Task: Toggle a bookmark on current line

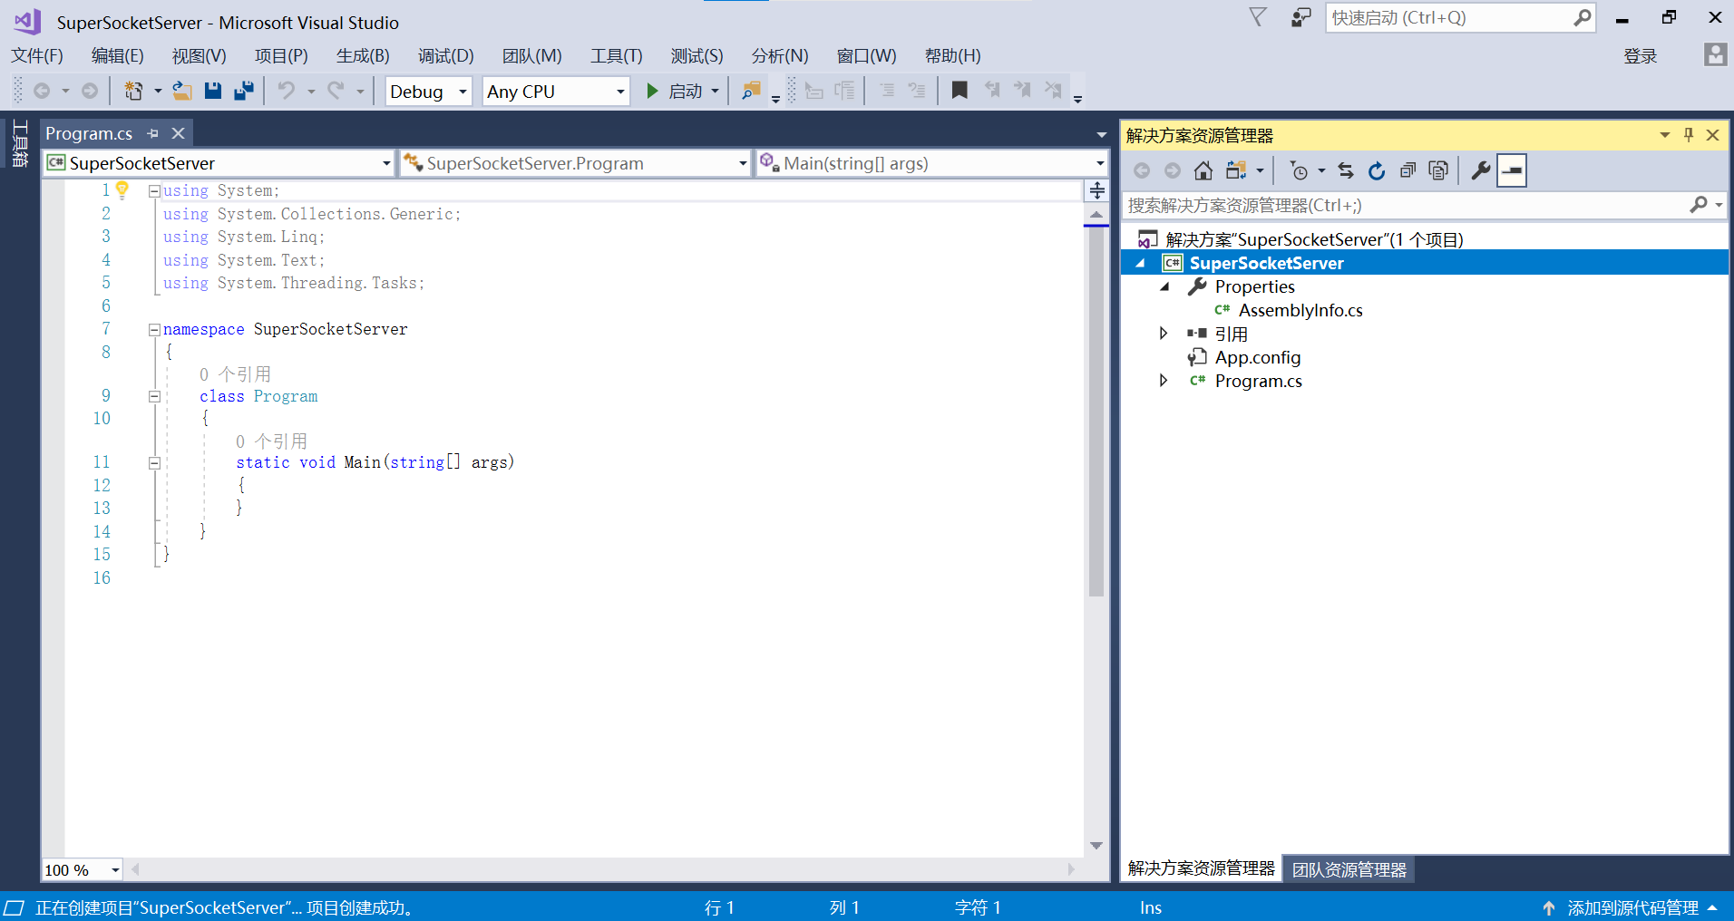Action: click(x=960, y=90)
